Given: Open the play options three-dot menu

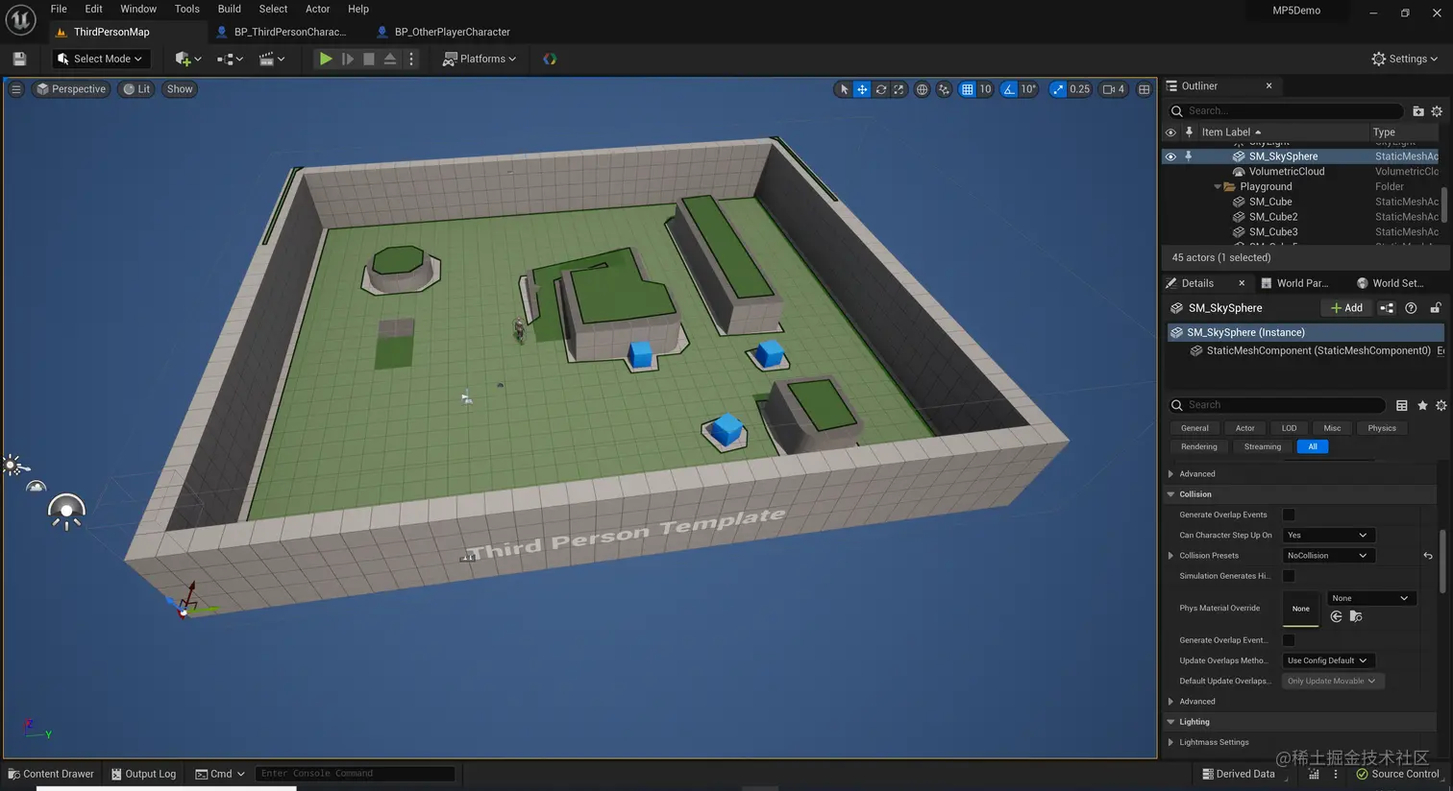Looking at the screenshot, I should (411, 59).
